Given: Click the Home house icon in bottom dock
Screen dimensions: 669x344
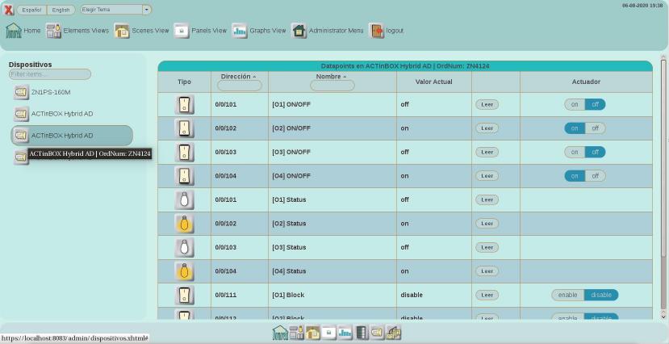Looking at the screenshot, I should pyautogui.click(x=280, y=333).
